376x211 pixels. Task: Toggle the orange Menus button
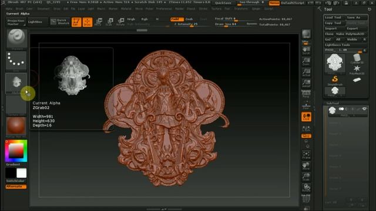[x=274, y=3]
